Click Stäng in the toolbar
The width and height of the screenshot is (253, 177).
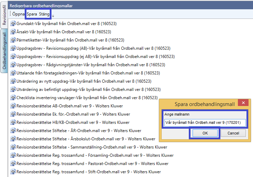[44, 14]
